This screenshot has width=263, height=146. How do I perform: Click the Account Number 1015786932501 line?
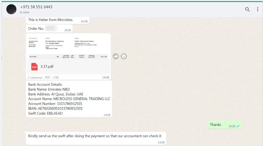pyautogui.click(x=55, y=104)
